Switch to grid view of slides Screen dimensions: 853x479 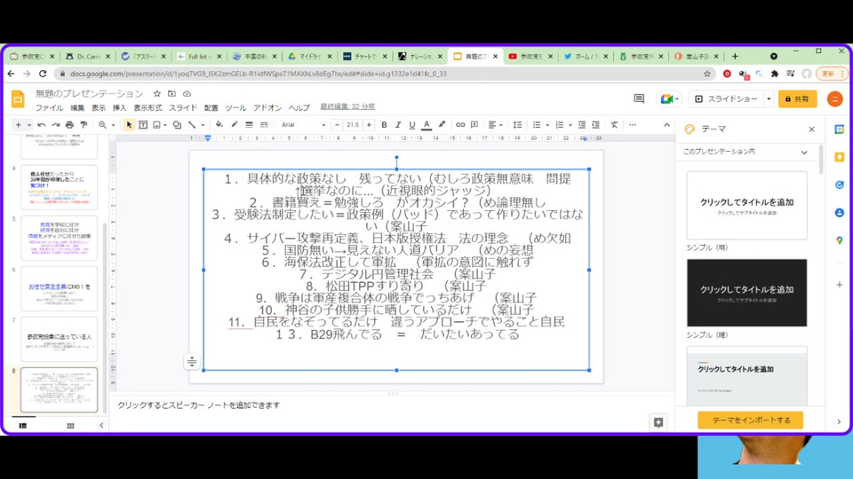(x=70, y=426)
